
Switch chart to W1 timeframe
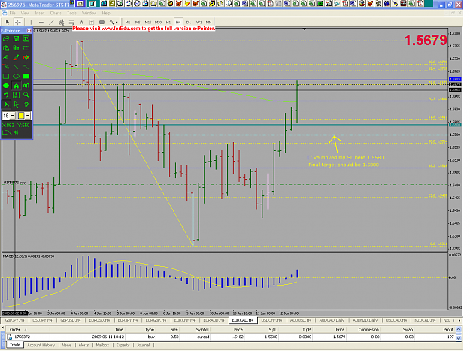(x=199, y=22)
